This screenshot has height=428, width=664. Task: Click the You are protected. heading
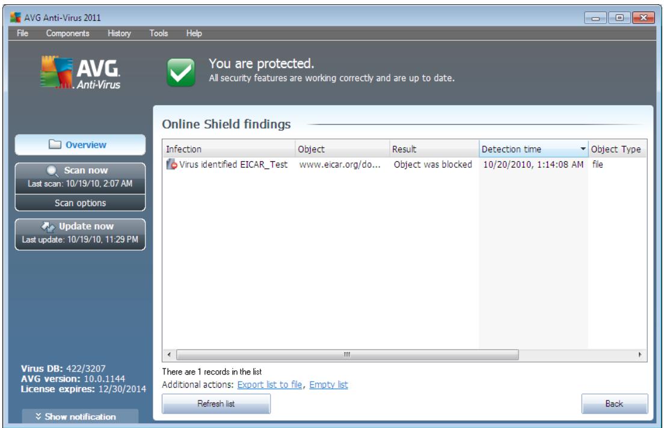[261, 64]
